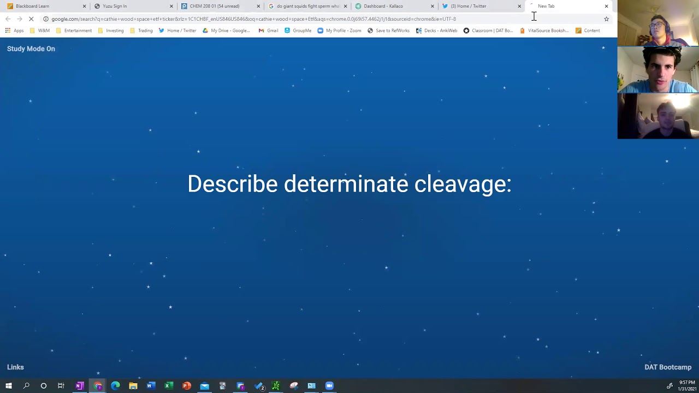Open the Windows Start menu
Image resolution: width=699 pixels, height=393 pixels.
coord(9,386)
